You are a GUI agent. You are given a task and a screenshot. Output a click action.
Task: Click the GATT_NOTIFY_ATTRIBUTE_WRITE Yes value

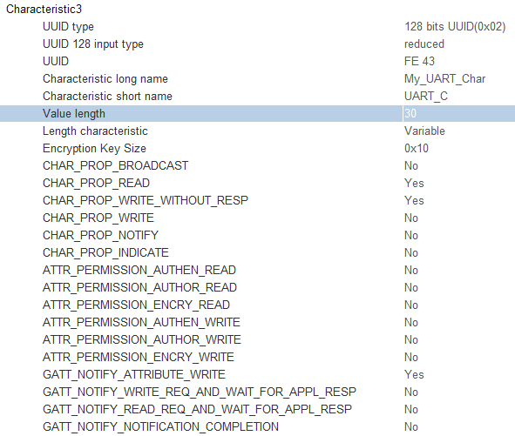(x=414, y=374)
